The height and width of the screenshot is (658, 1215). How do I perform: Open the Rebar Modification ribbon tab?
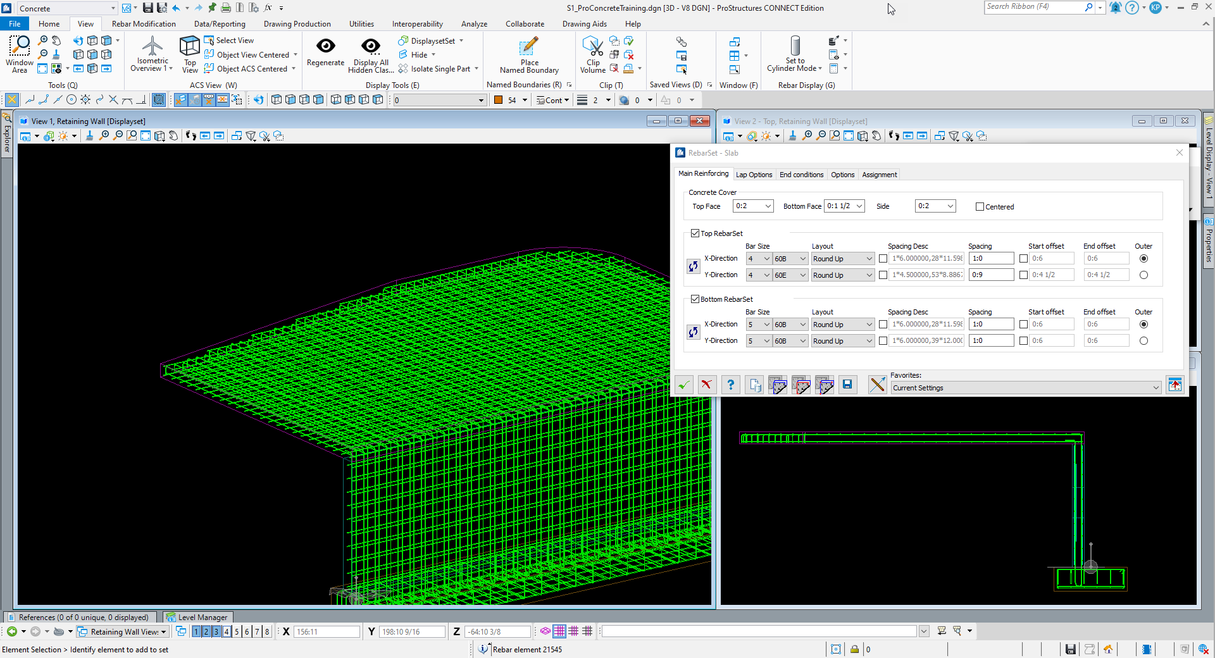pos(144,24)
